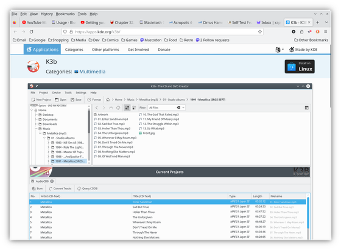Open the Donate nav link

point(164,50)
